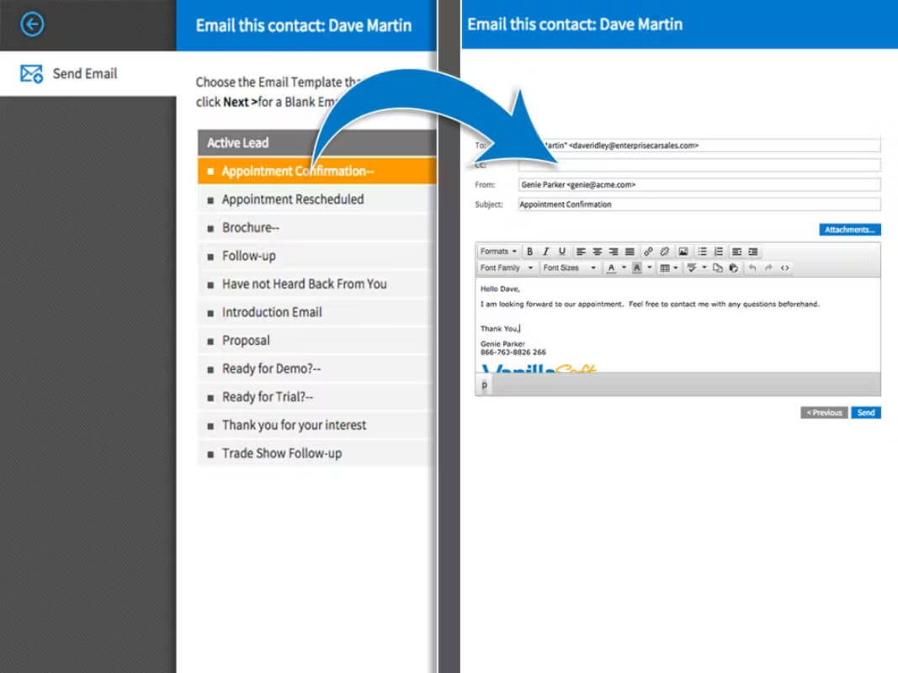
Task: Toggle underline formatting in the toolbar
Action: click(x=562, y=252)
